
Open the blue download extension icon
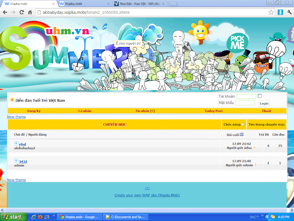(280, 12)
